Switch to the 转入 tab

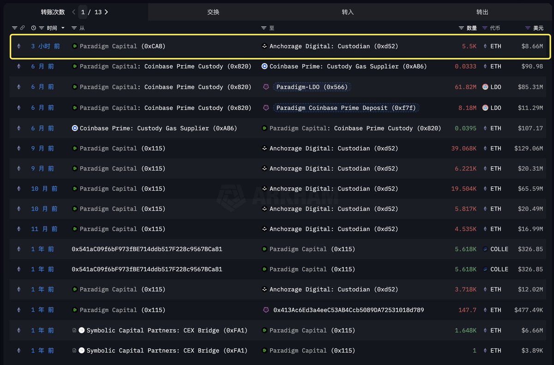347,12
